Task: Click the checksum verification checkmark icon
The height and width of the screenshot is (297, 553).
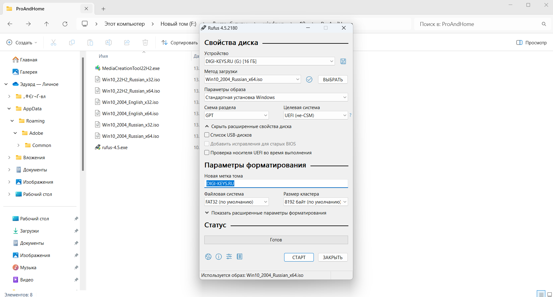Action: [309, 79]
